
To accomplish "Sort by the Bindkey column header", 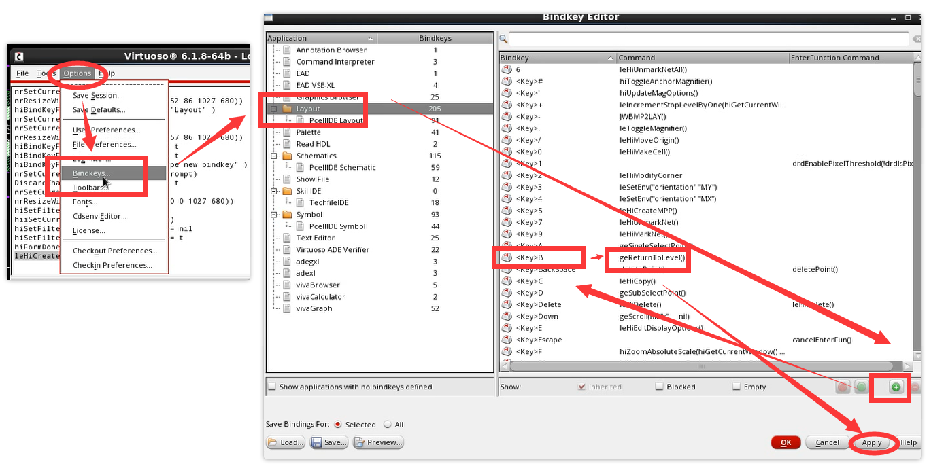I will pos(558,58).
